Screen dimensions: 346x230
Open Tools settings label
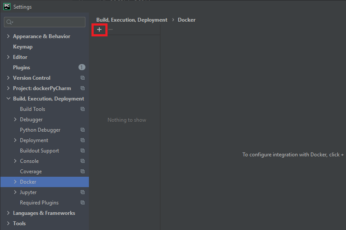pyautogui.click(x=20, y=224)
